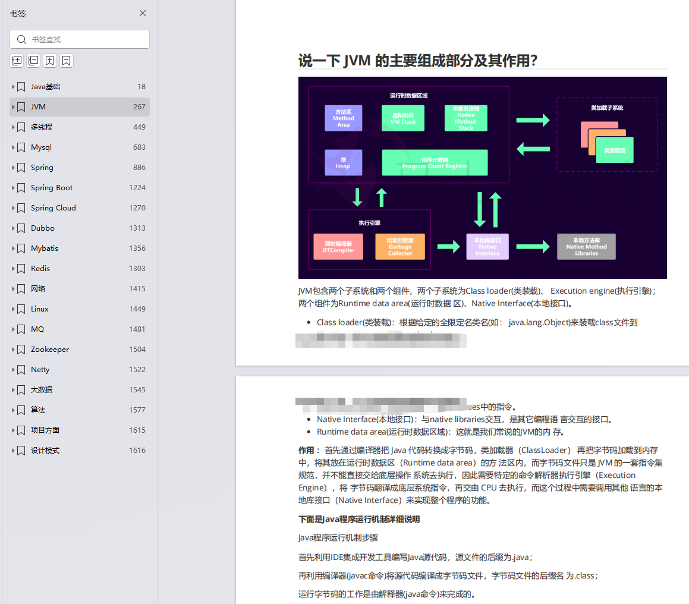Click the bookmark icon beside Zookeeper
The image size is (689, 604).
[x=21, y=350]
